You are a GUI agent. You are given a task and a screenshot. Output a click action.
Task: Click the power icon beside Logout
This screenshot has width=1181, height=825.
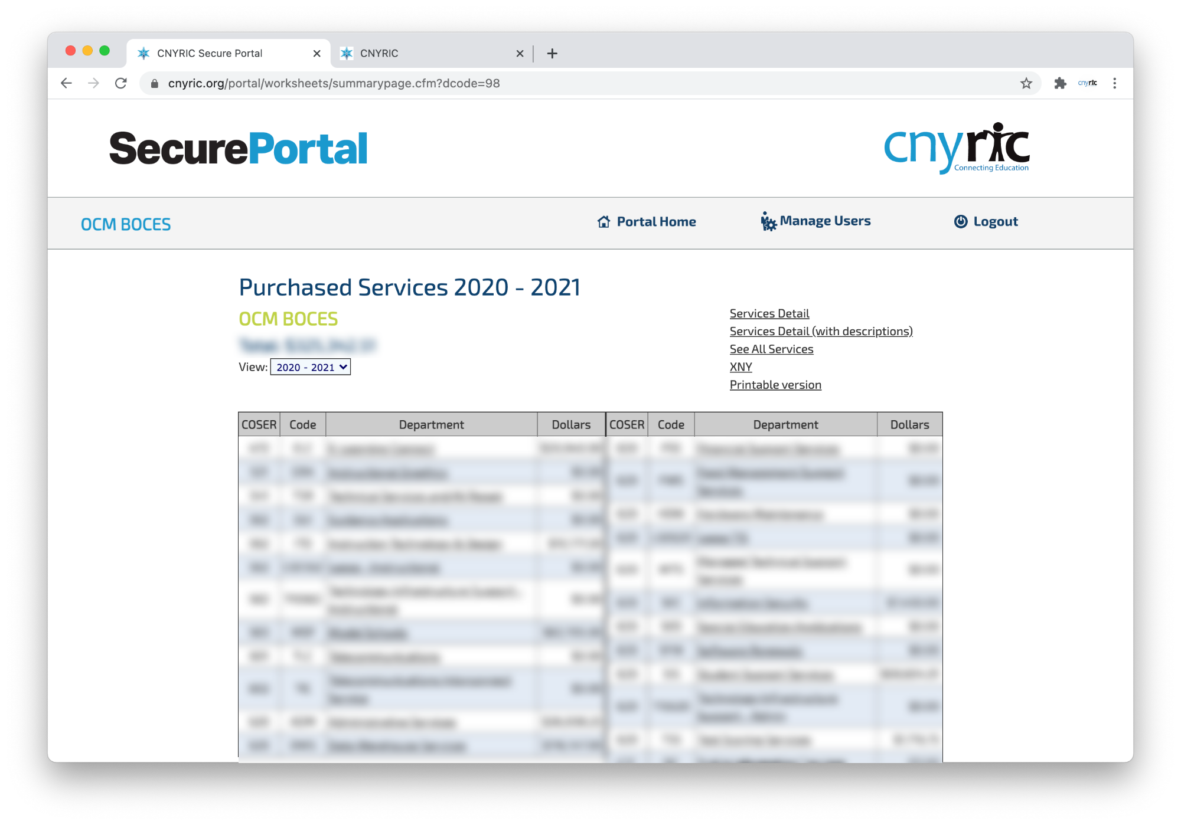click(x=961, y=221)
